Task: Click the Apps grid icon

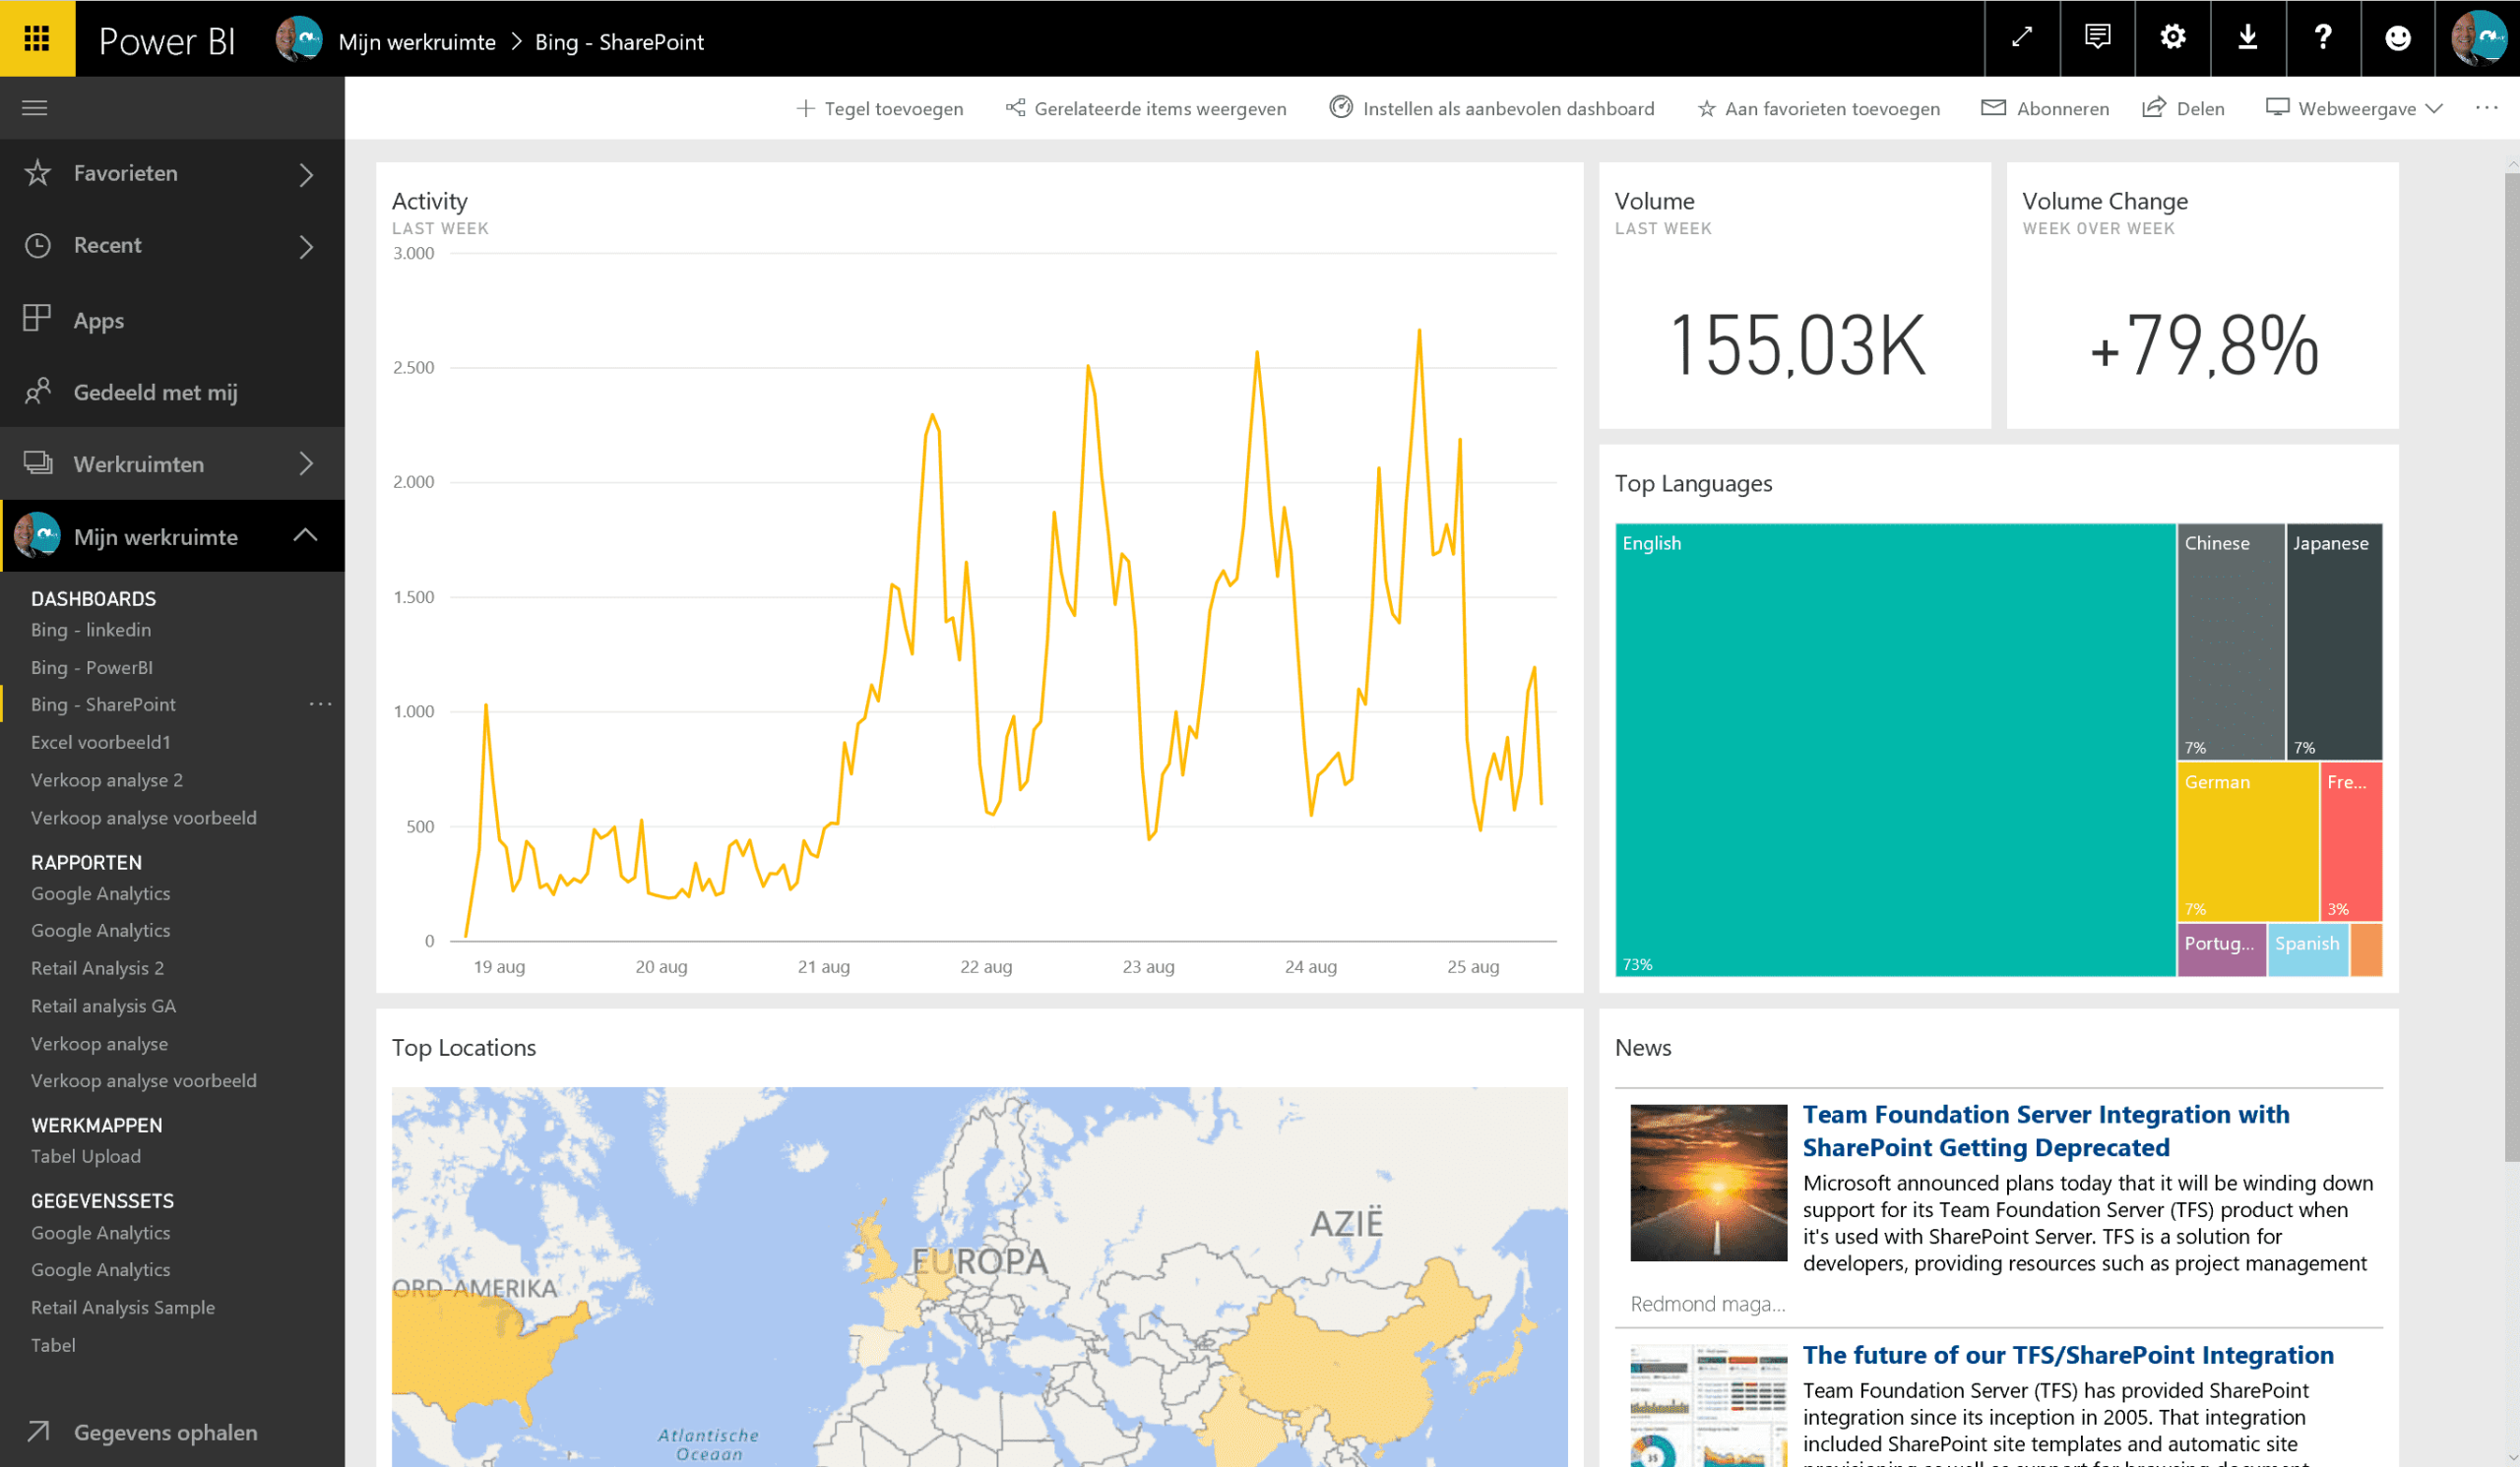Action: tap(37, 319)
